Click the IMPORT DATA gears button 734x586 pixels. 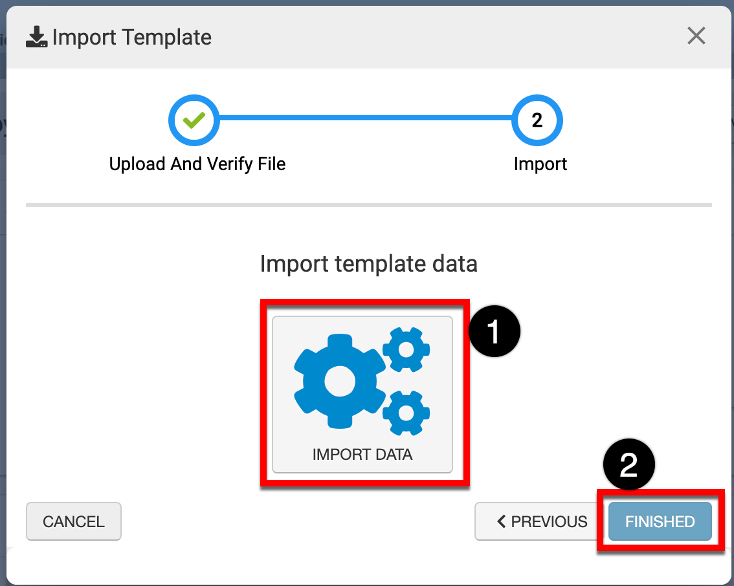[x=362, y=394]
